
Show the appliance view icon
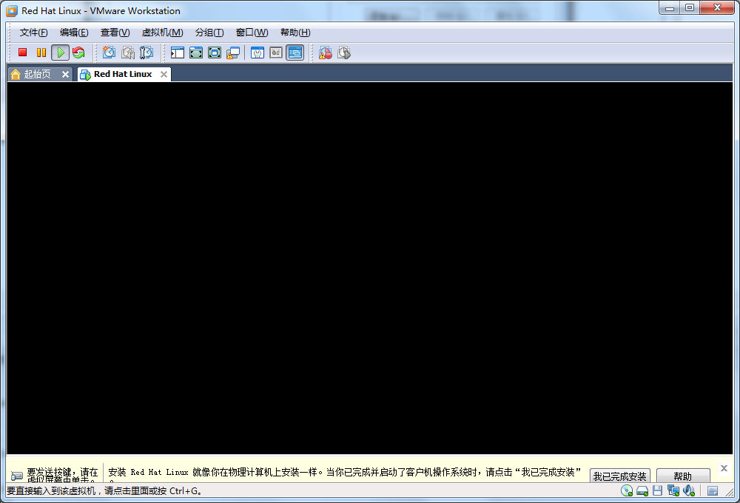(x=276, y=53)
